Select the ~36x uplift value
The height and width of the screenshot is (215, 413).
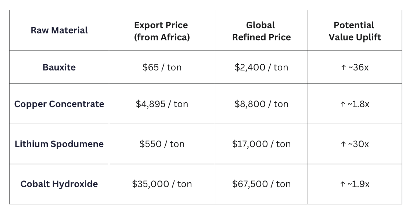(355, 68)
